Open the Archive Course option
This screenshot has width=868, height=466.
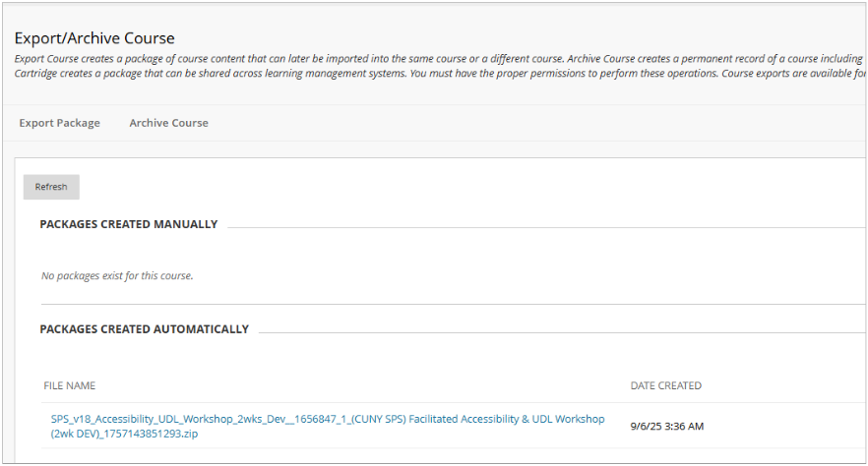pos(168,123)
